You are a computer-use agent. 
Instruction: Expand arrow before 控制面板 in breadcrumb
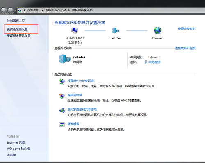[25, 10]
